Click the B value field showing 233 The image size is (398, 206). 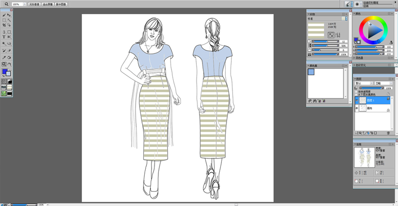coord(389,54)
